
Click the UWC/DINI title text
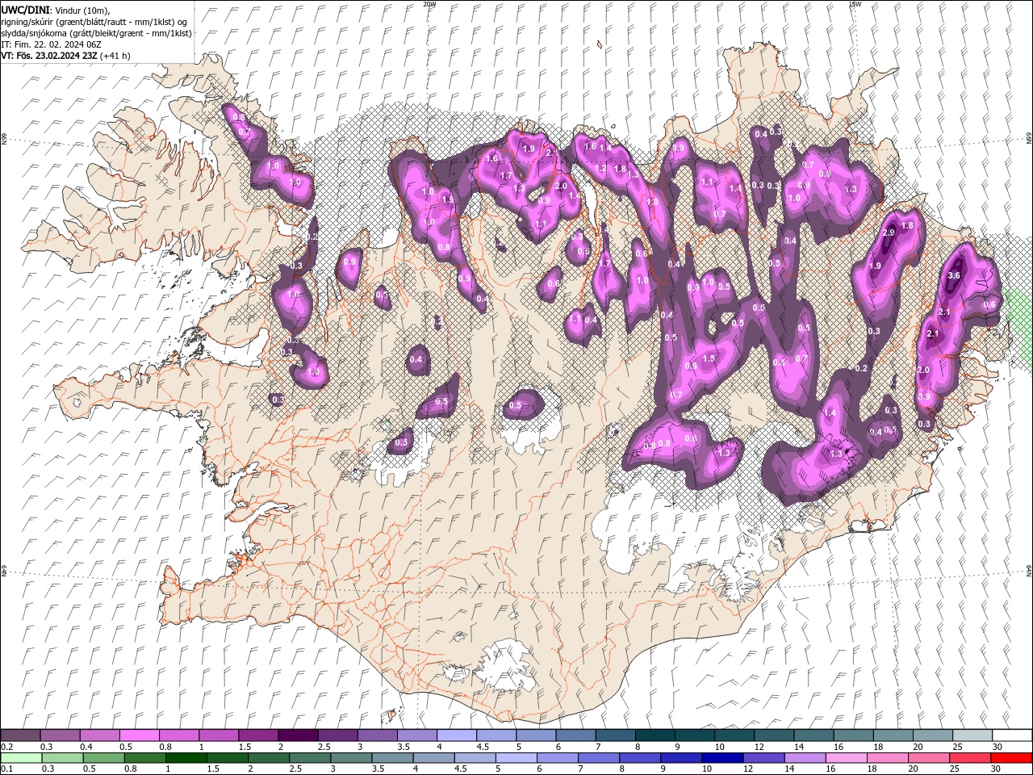pyautogui.click(x=25, y=10)
